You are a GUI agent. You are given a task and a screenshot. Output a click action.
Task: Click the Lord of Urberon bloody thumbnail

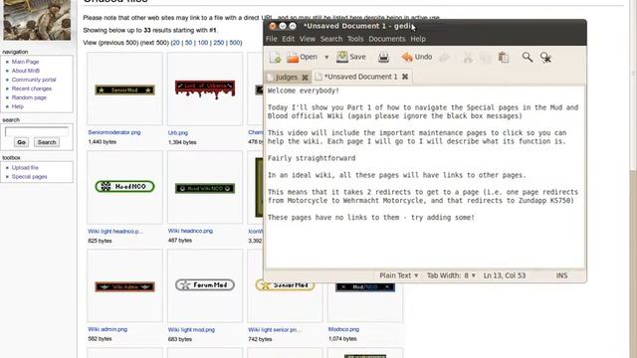pos(205,89)
